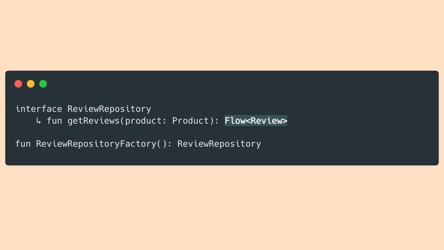
Task: Click 'Review' inside the highlighted angle brackets
Action: coord(266,121)
